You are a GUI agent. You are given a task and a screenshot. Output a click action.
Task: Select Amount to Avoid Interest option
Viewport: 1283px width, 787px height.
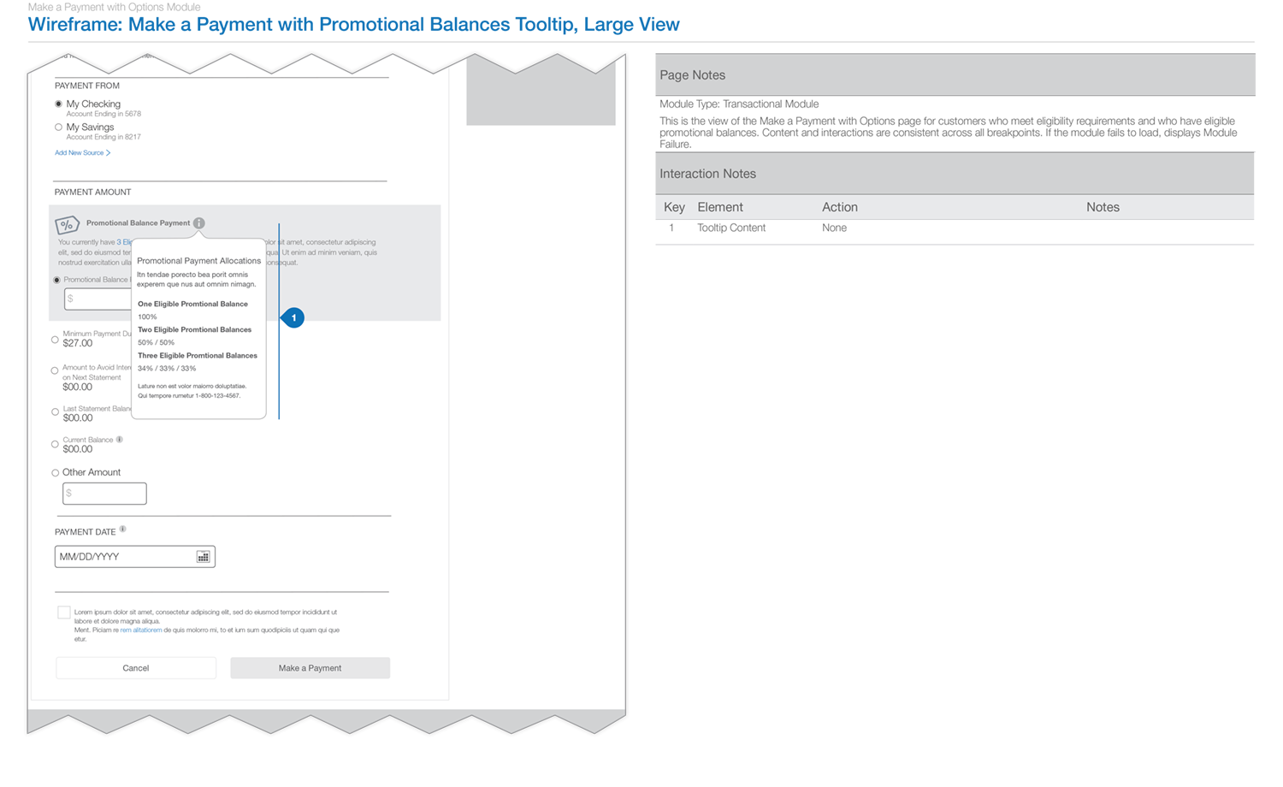pyautogui.click(x=55, y=371)
